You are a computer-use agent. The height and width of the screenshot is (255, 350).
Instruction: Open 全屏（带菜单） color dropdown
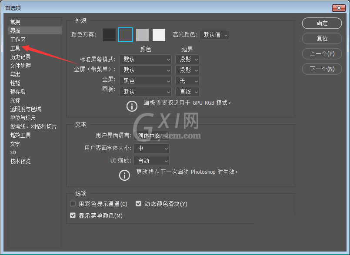click(145, 70)
